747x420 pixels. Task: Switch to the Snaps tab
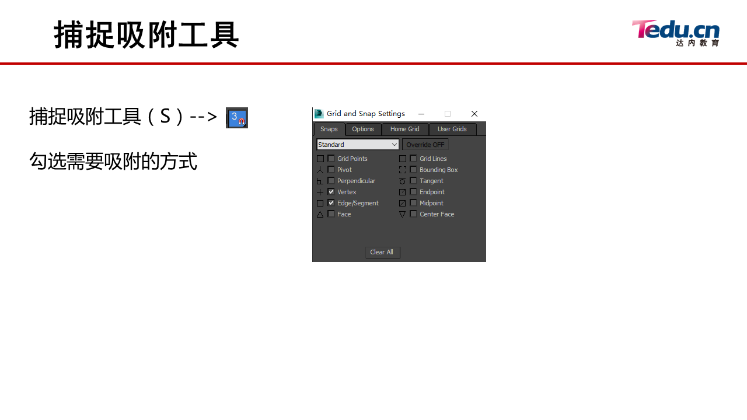point(329,129)
